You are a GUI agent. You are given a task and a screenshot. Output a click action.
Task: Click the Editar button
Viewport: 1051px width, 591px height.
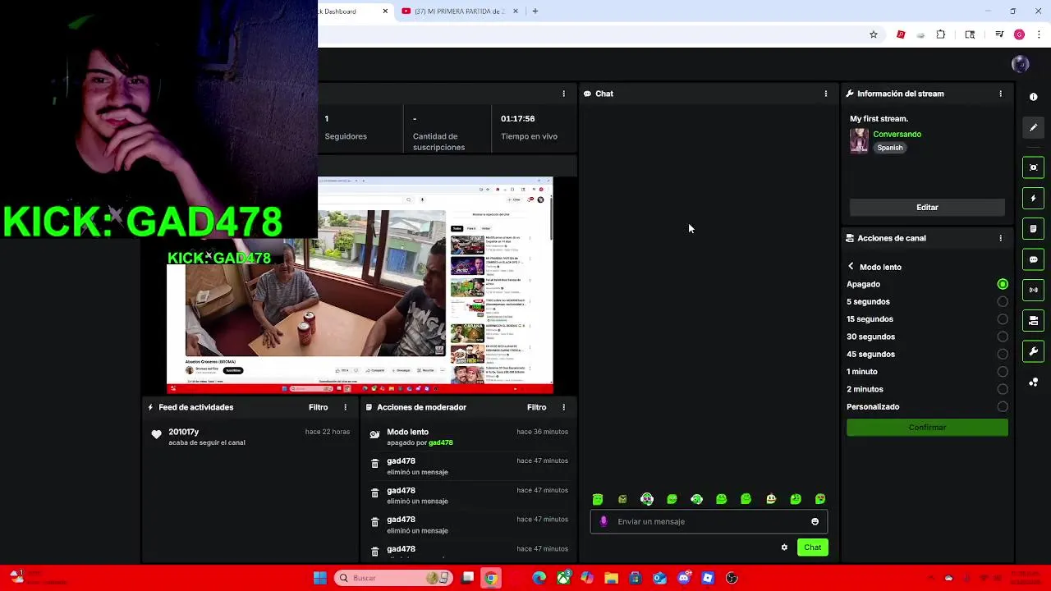coord(927,208)
